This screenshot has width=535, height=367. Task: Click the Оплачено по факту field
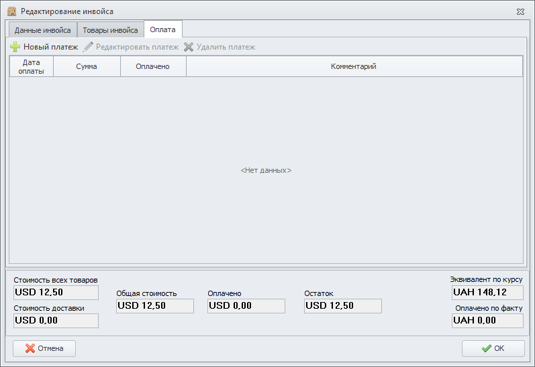(487, 321)
